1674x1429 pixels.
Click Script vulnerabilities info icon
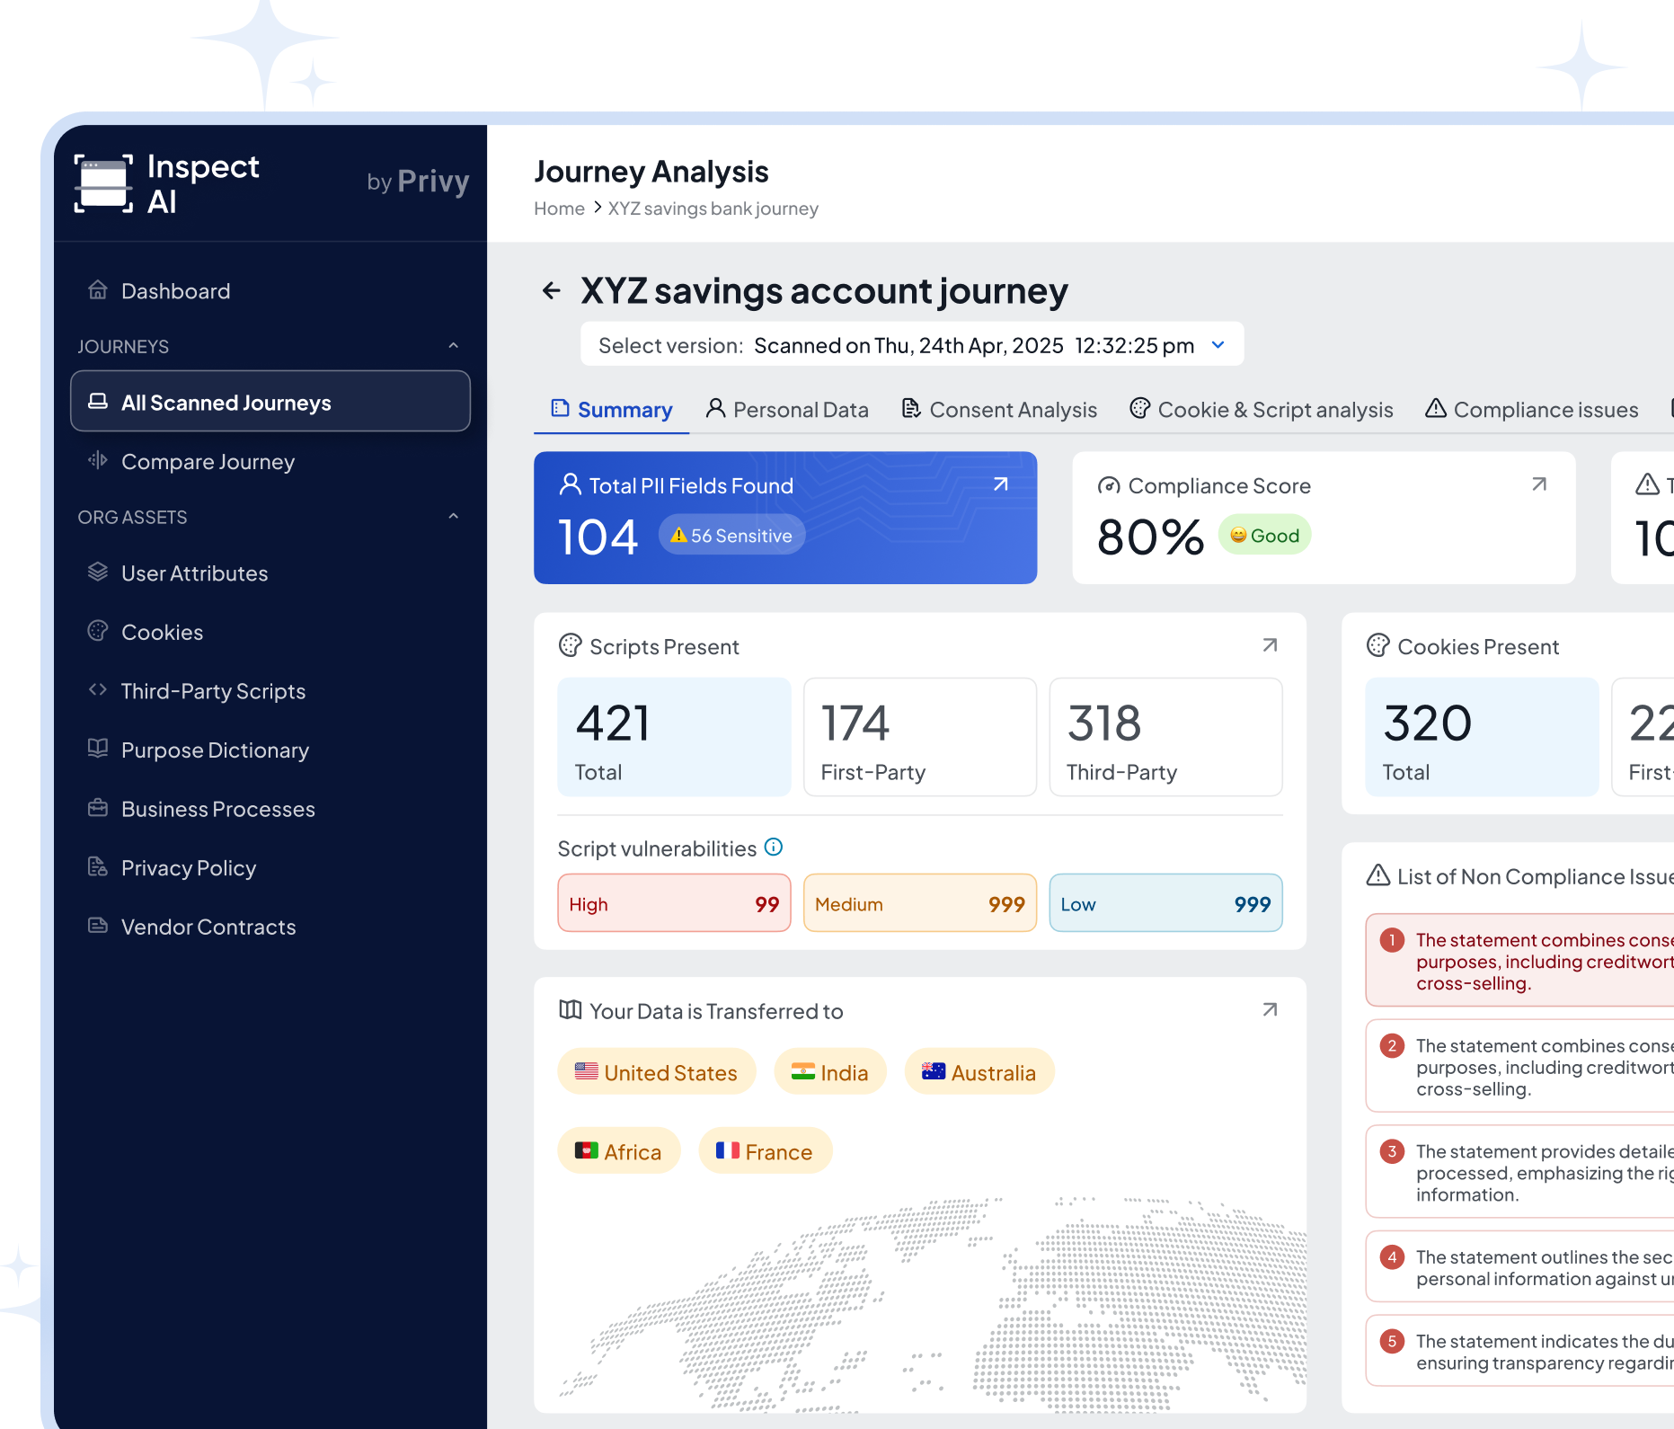click(x=774, y=847)
